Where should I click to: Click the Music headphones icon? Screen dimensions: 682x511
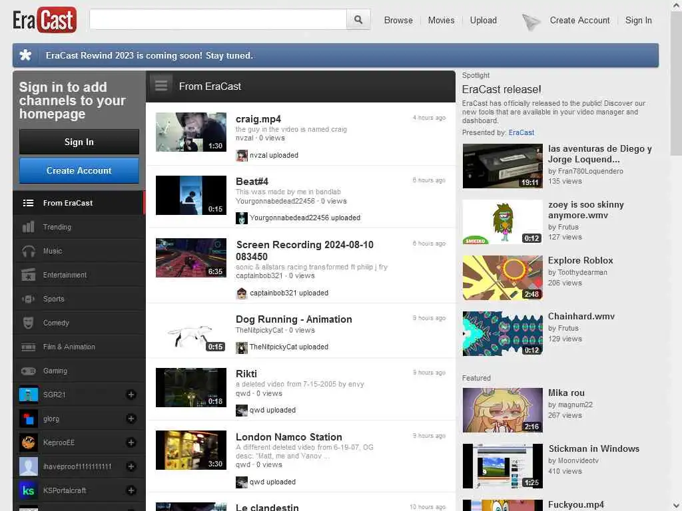(28, 251)
